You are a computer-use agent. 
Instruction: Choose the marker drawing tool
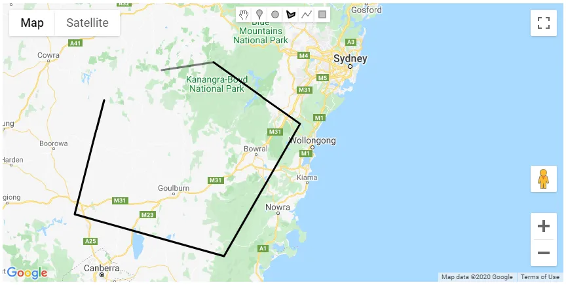(x=259, y=14)
